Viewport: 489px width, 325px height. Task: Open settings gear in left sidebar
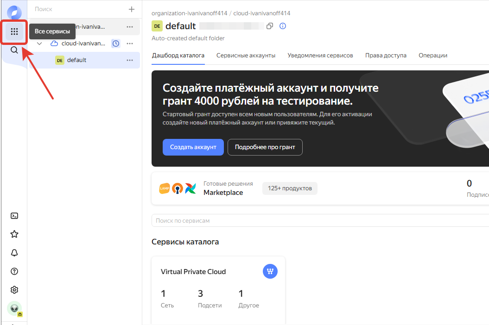tap(14, 290)
